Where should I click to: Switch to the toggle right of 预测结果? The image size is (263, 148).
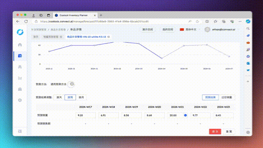pyautogui.click(x=227, y=97)
